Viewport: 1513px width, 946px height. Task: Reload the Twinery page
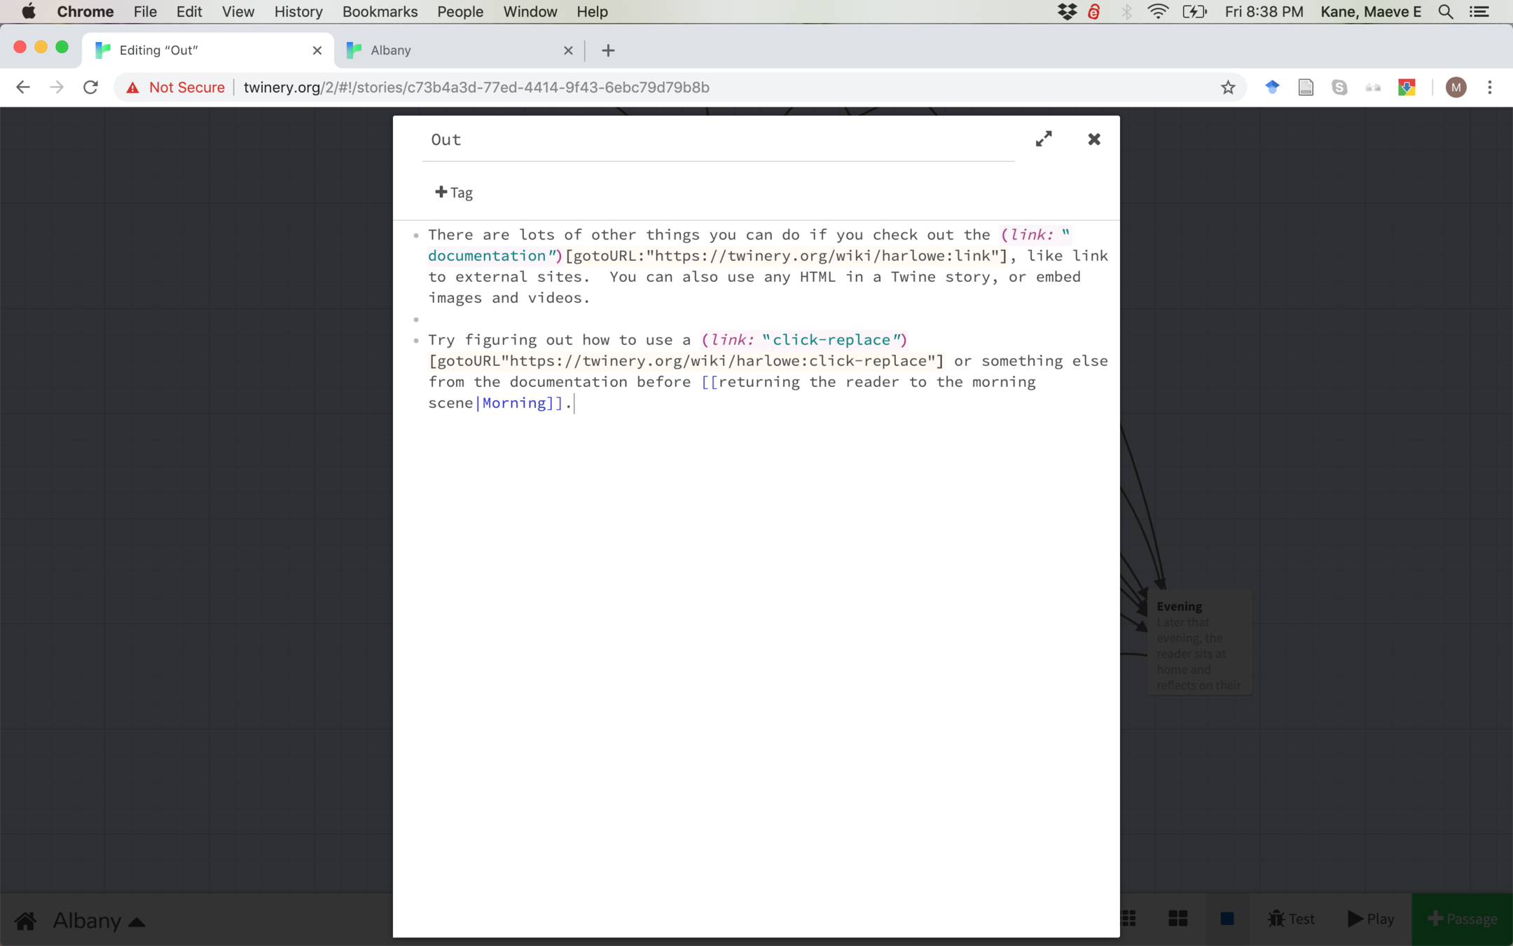click(x=90, y=88)
